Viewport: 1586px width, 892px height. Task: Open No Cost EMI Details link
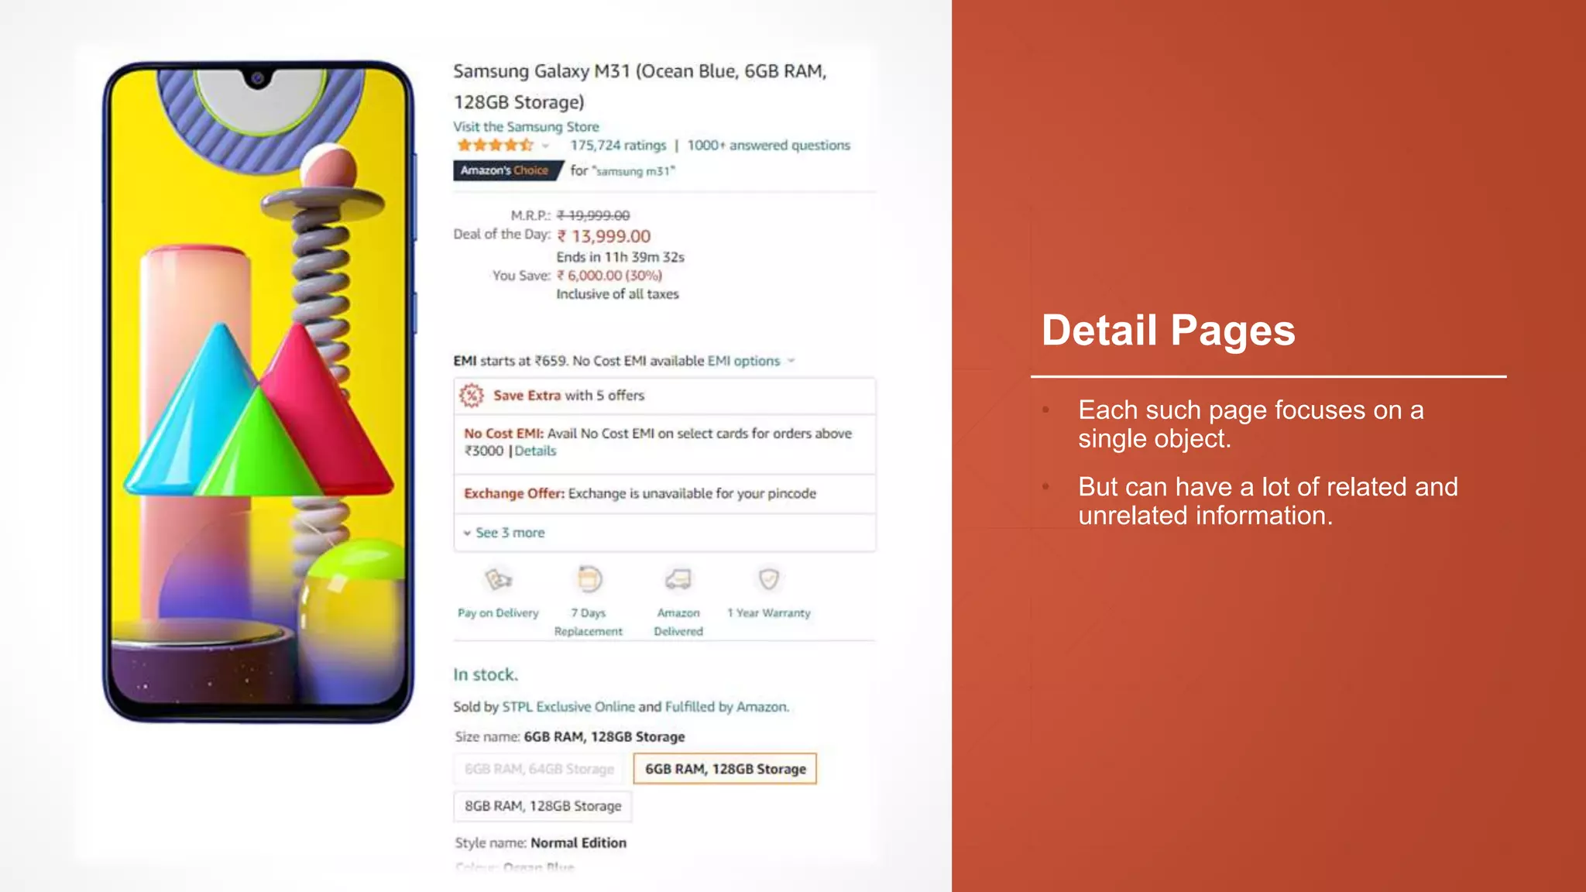(535, 451)
